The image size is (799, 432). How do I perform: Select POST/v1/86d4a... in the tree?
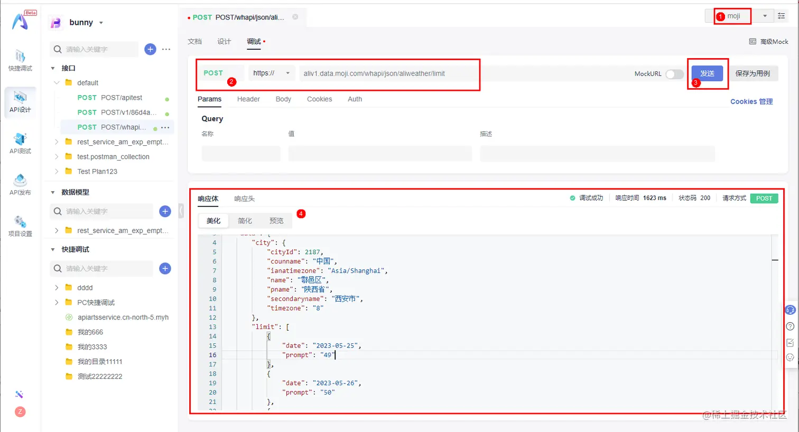(x=117, y=112)
